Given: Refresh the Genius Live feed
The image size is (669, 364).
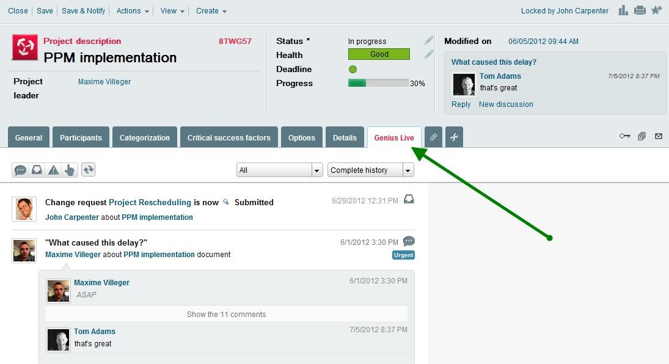Looking at the screenshot, I should tap(89, 170).
